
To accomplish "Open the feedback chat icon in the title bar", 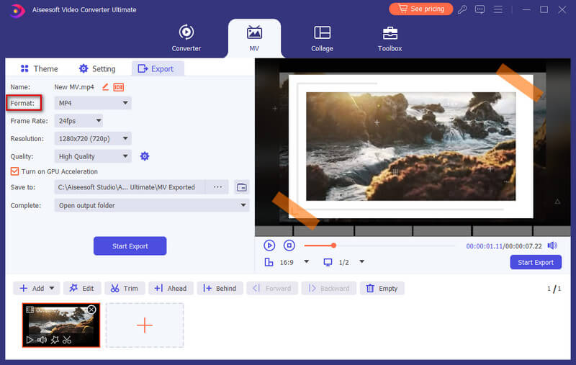I will [x=480, y=9].
